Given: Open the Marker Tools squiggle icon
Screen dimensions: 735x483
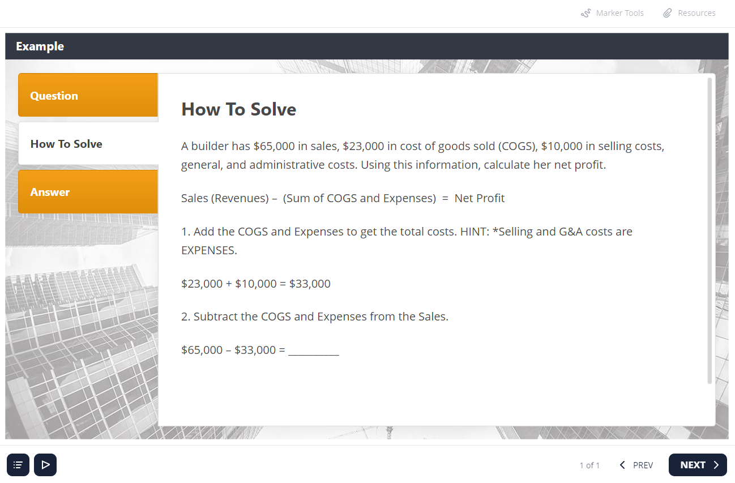Looking at the screenshot, I should coord(586,13).
